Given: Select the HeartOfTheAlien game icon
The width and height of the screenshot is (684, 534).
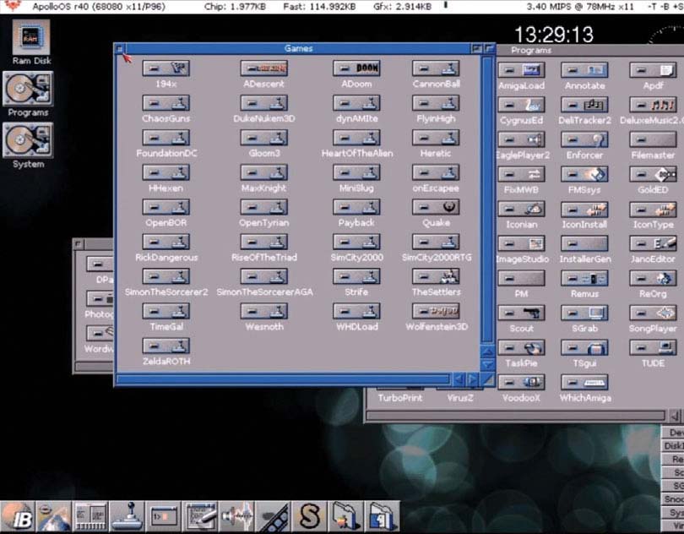Looking at the screenshot, I should [356, 138].
